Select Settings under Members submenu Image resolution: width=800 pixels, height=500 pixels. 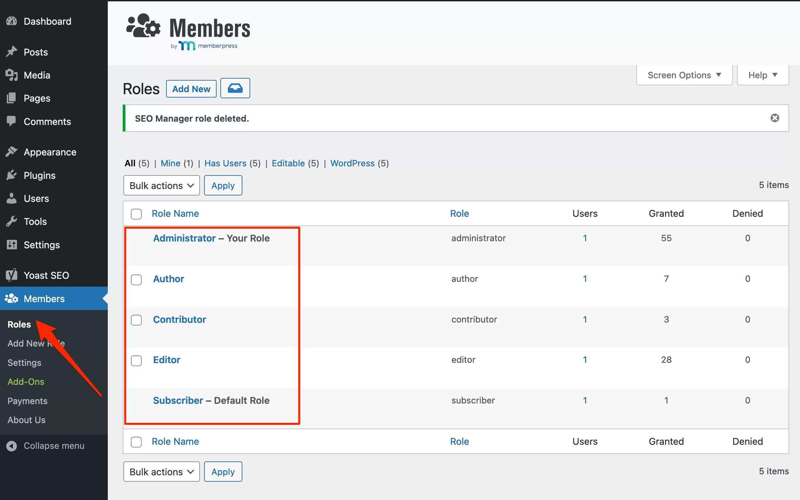(x=24, y=362)
